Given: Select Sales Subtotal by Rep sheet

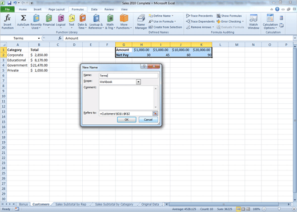Looking at the screenshot, I should (x=71, y=204).
